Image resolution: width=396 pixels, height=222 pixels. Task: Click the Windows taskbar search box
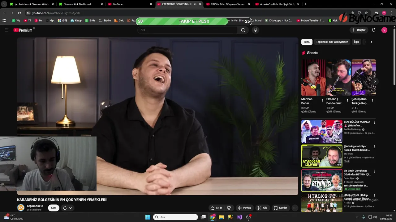(175, 217)
